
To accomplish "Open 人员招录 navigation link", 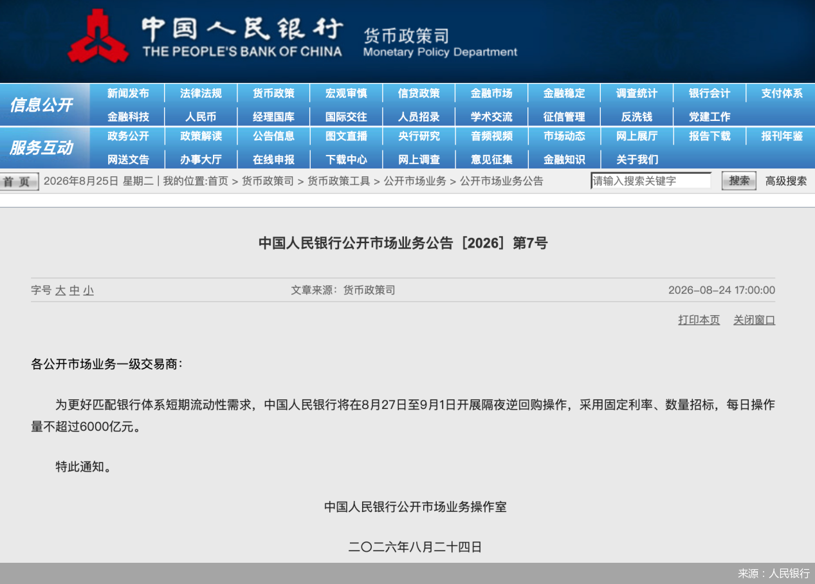I will (419, 117).
